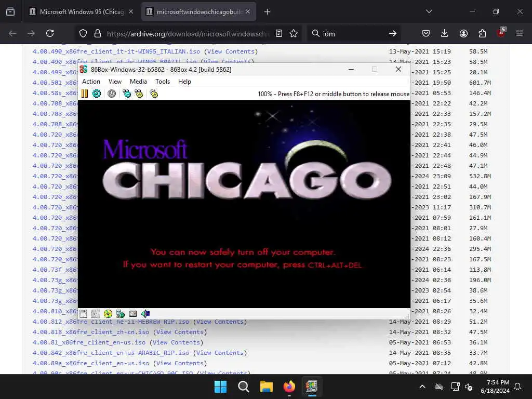The height and width of the screenshot is (399, 532).
Task: Click uBlock Origin extension icon
Action: tap(501, 33)
